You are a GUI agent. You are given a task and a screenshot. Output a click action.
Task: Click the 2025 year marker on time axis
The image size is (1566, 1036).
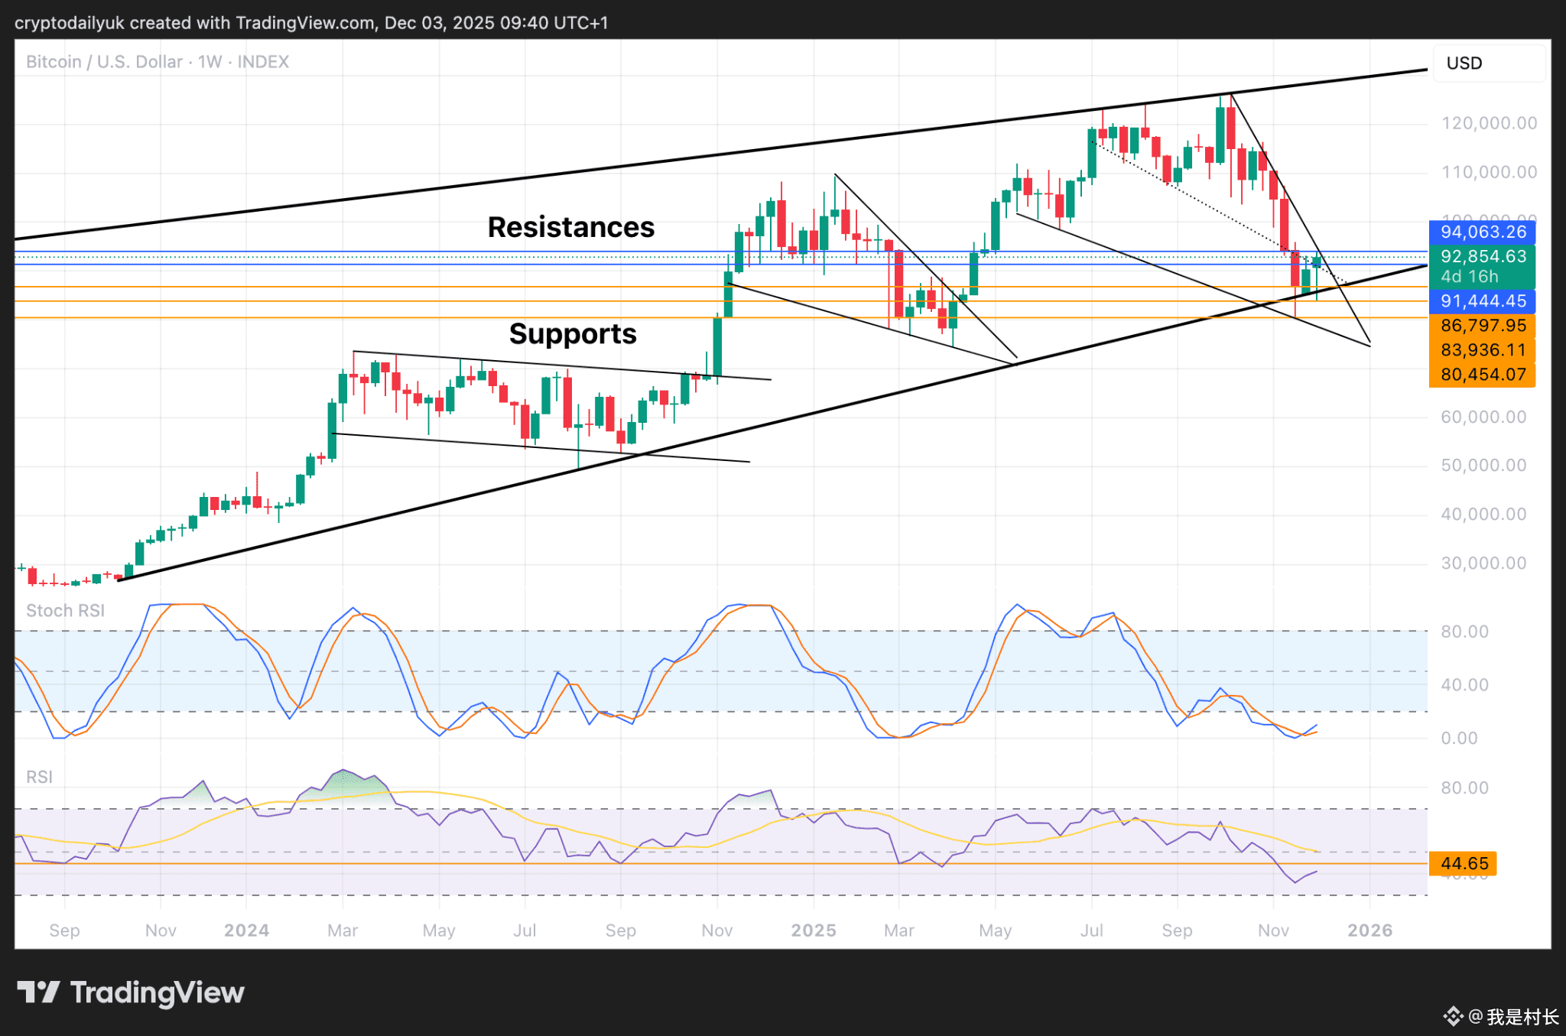813,930
